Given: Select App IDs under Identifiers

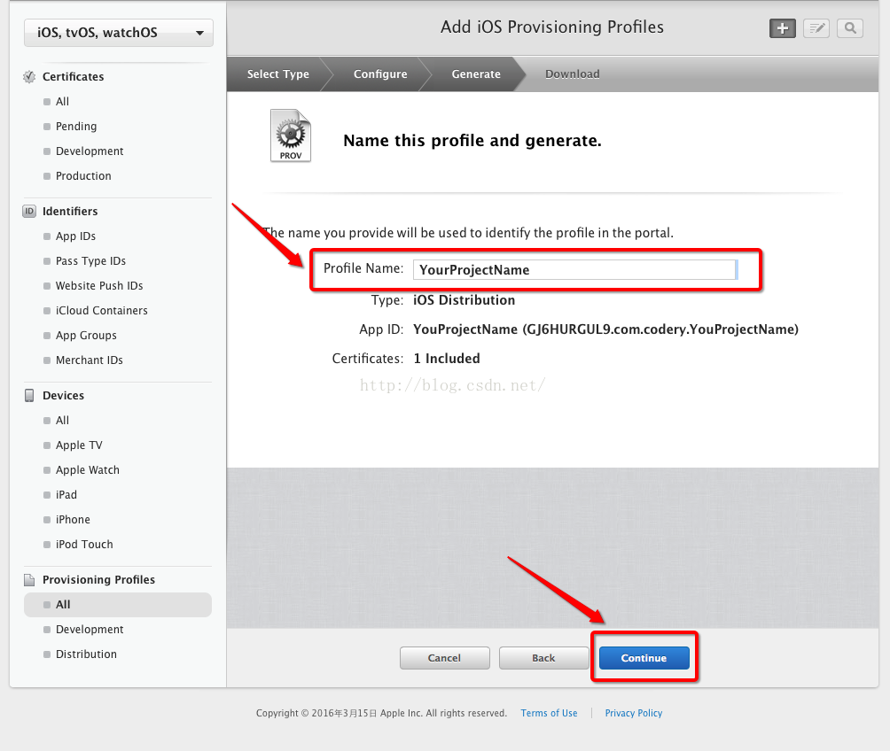Looking at the screenshot, I should tap(75, 236).
